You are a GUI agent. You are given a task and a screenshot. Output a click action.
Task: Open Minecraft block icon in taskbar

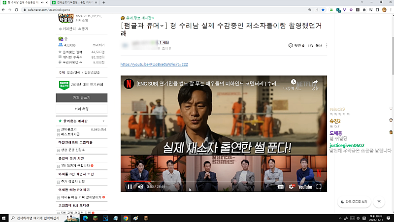pyautogui.click(x=95, y=218)
